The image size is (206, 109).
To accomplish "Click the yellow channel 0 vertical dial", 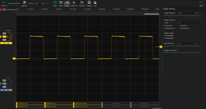I will pos(9,37).
